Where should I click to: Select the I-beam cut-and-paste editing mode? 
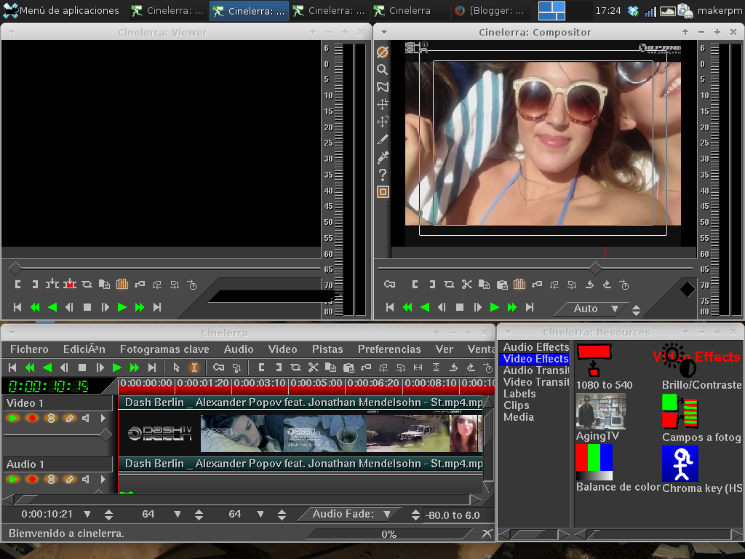(x=194, y=368)
